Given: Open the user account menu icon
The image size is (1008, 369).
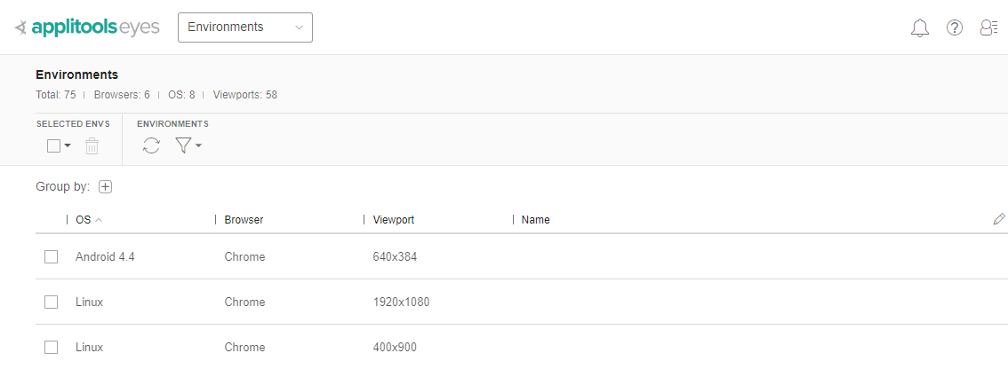Looking at the screenshot, I should pyautogui.click(x=988, y=27).
